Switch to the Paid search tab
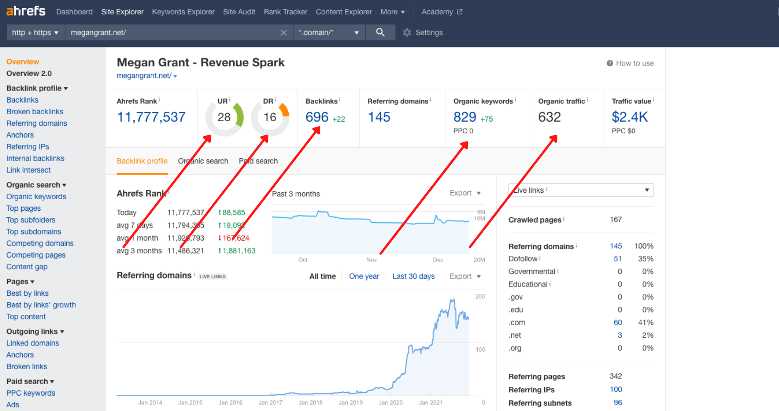The image size is (779, 411). [258, 161]
